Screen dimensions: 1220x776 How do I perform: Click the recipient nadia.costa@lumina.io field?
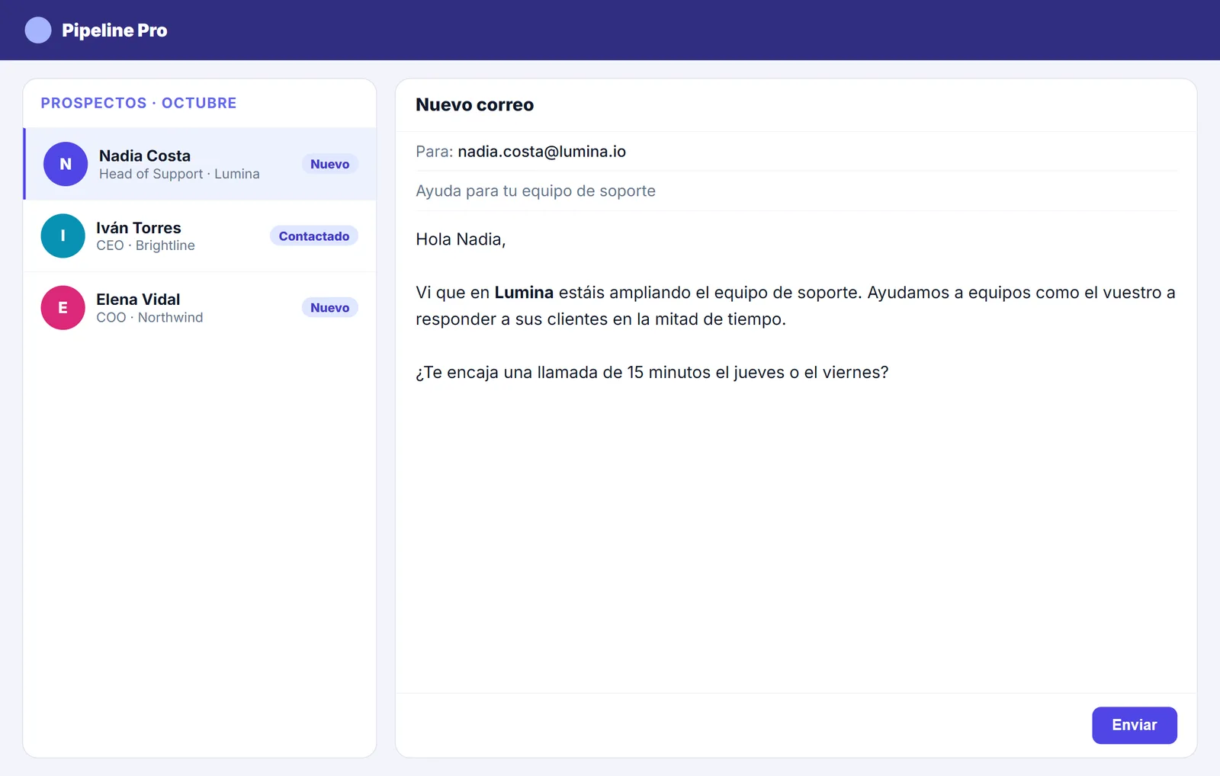[x=796, y=152]
